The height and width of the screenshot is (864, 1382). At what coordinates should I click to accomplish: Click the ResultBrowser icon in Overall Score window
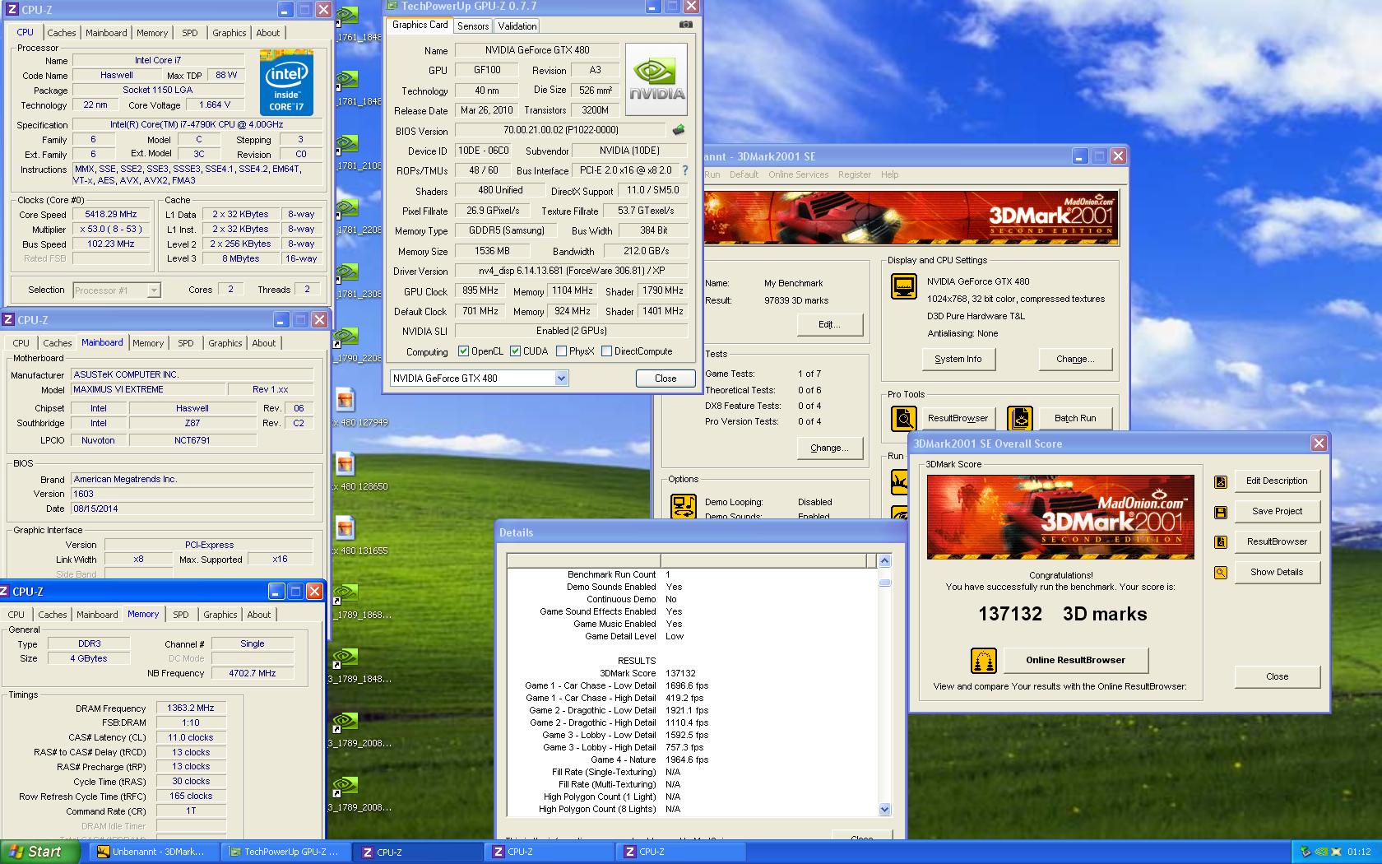[1221, 542]
